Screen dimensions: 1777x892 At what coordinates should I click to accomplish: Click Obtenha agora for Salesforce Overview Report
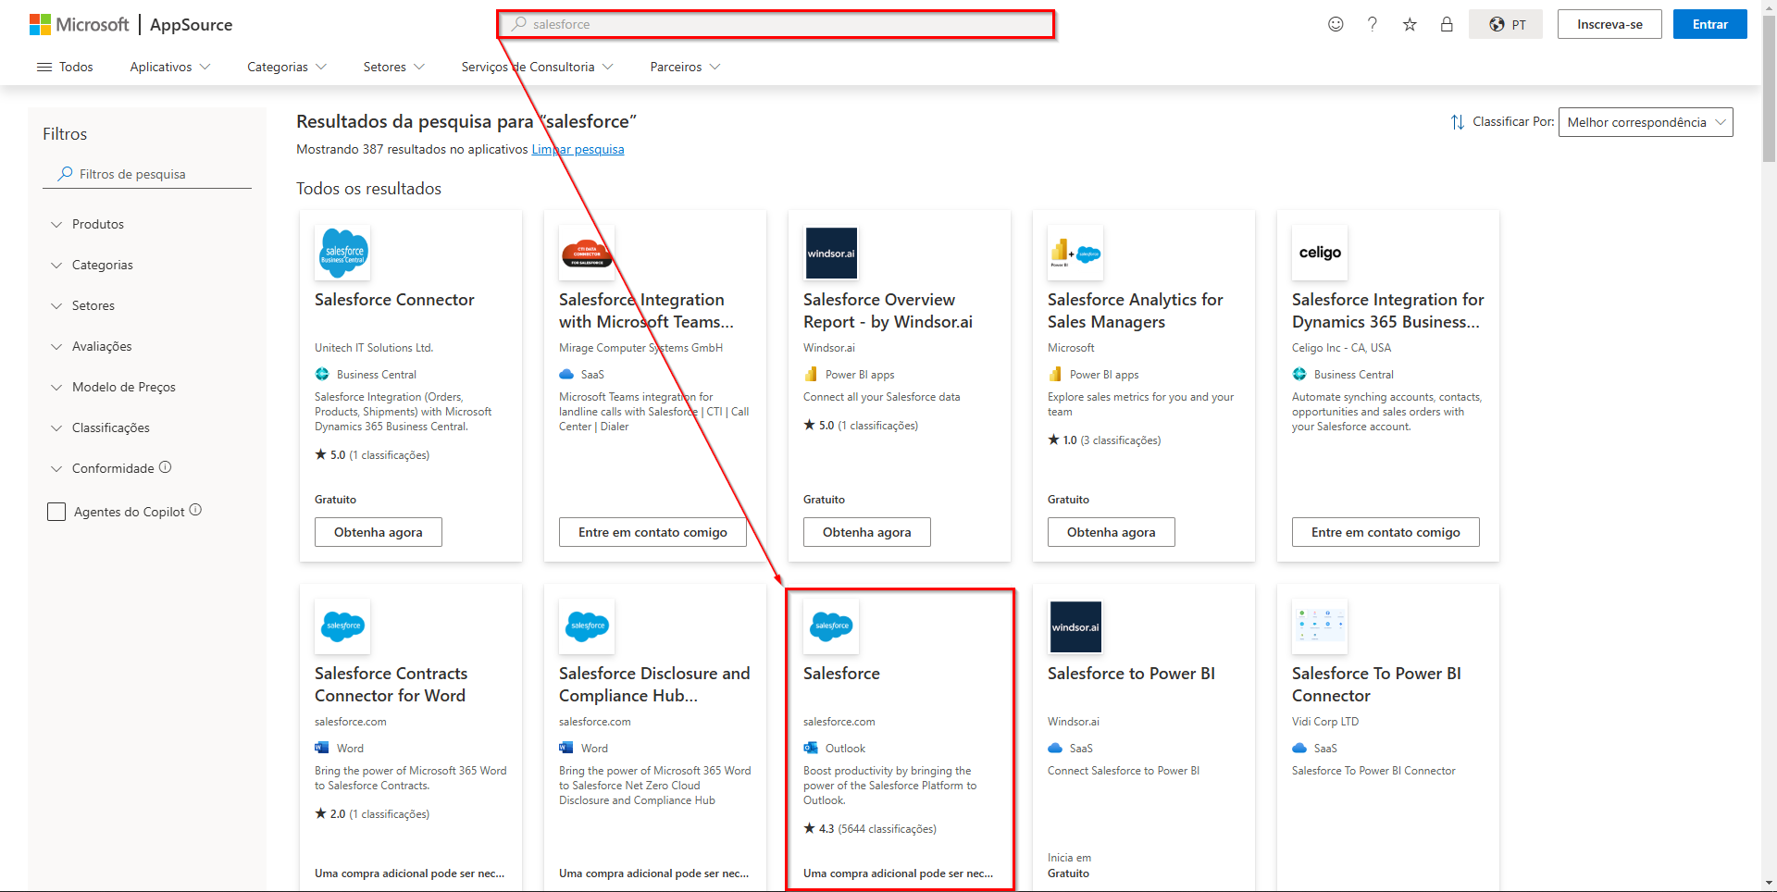tap(867, 532)
